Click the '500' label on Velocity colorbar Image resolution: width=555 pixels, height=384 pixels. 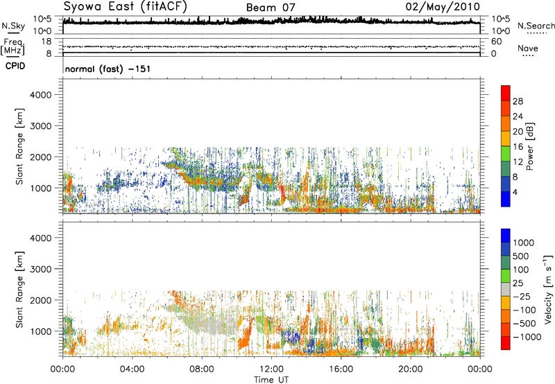(x=521, y=256)
